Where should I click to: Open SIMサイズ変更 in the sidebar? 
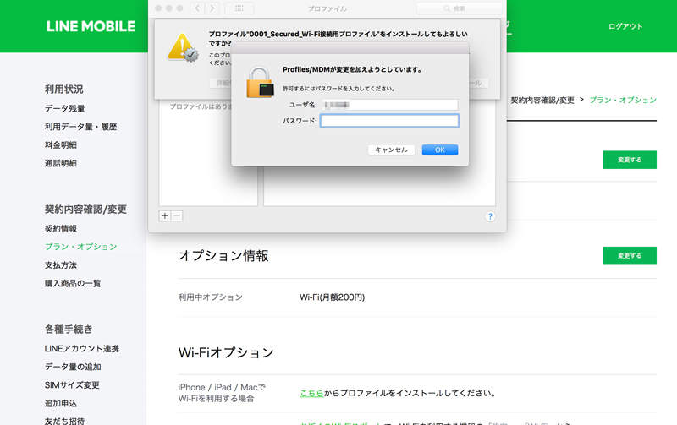72,385
